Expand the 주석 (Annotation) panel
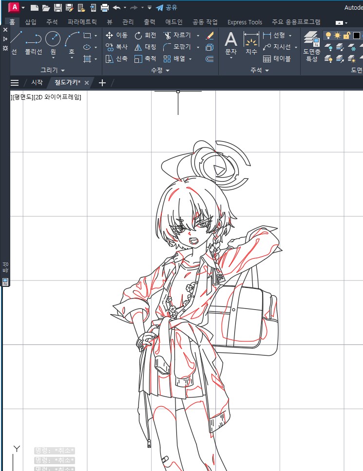This screenshot has height=471, width=363. (x=260, y=70)
